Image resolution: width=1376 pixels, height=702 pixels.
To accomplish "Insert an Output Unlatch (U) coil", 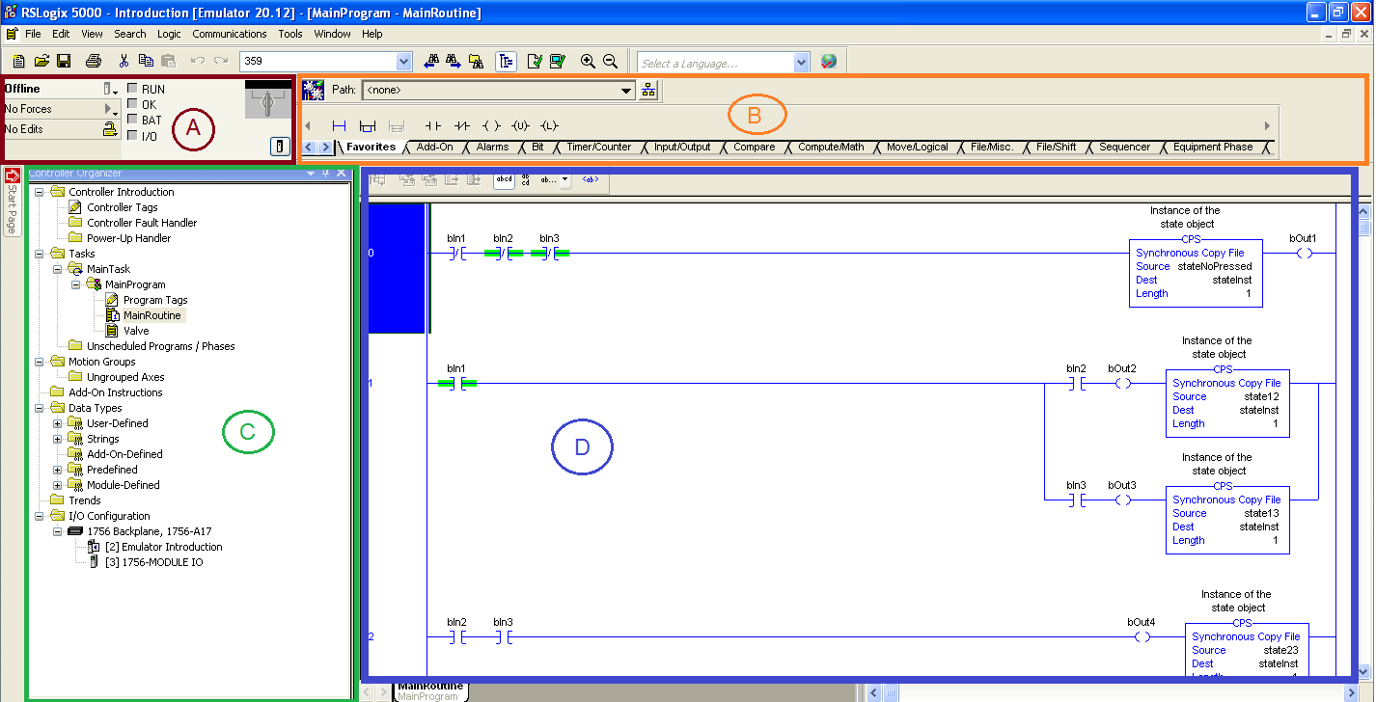I will coord(521,125).
